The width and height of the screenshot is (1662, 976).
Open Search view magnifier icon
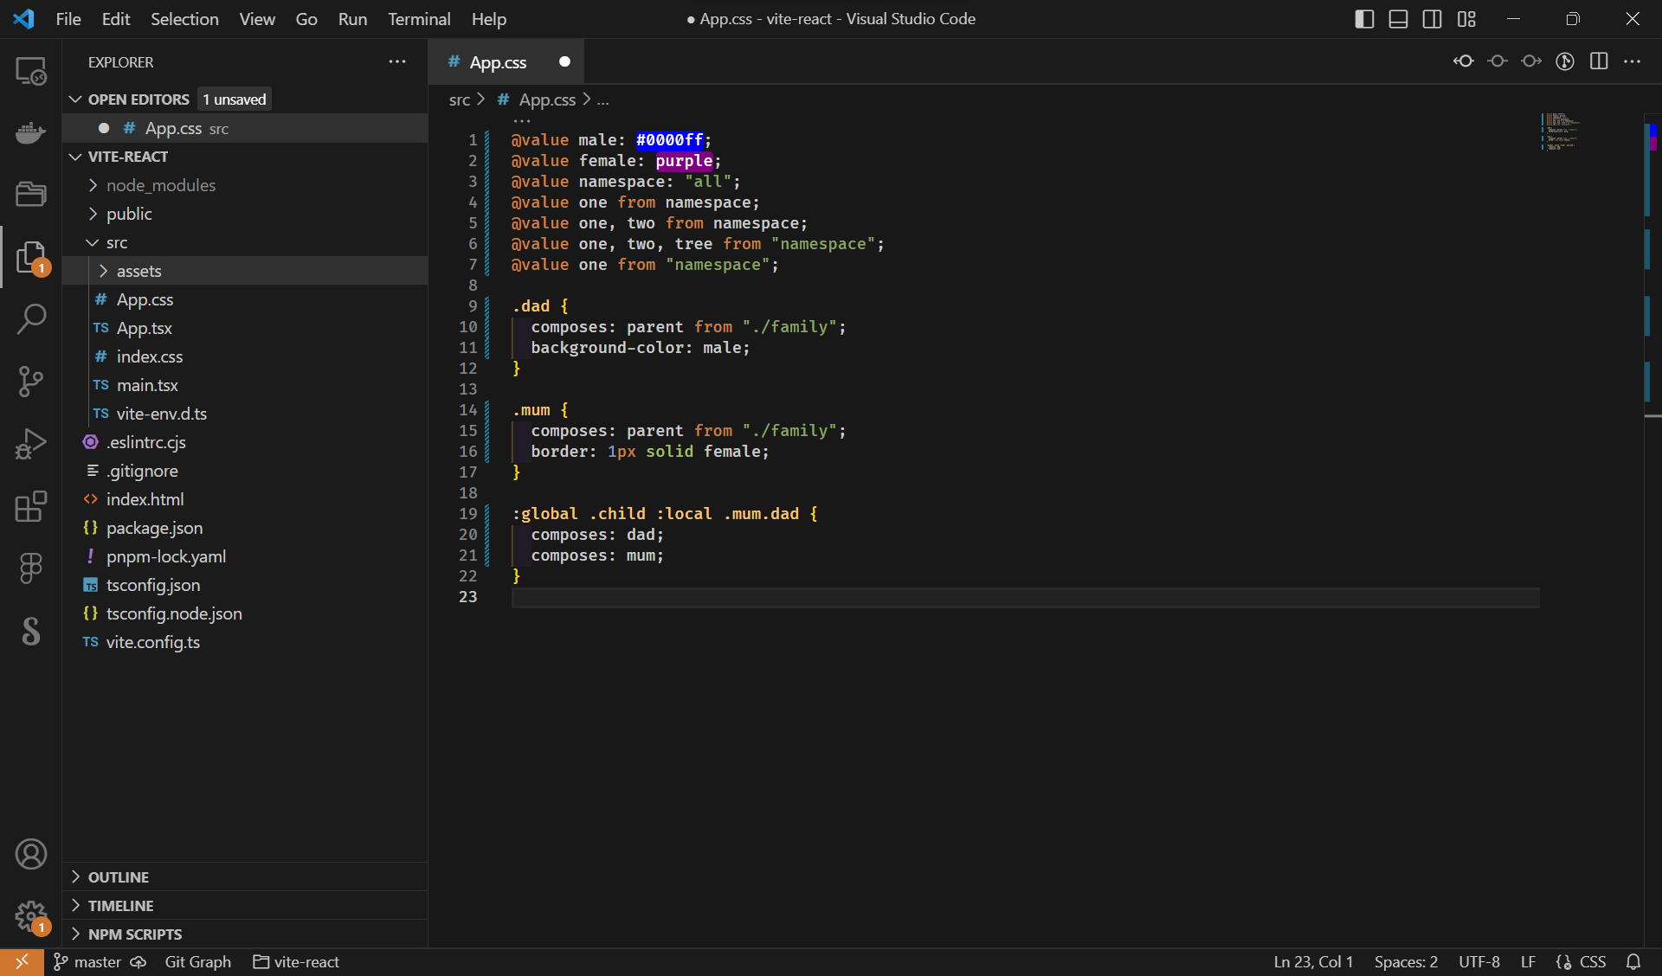coord(31,318)
